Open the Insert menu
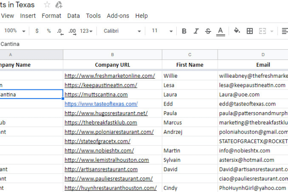This screenshot has width=288, height=192. pyautogui.click(x=28, y=16)
